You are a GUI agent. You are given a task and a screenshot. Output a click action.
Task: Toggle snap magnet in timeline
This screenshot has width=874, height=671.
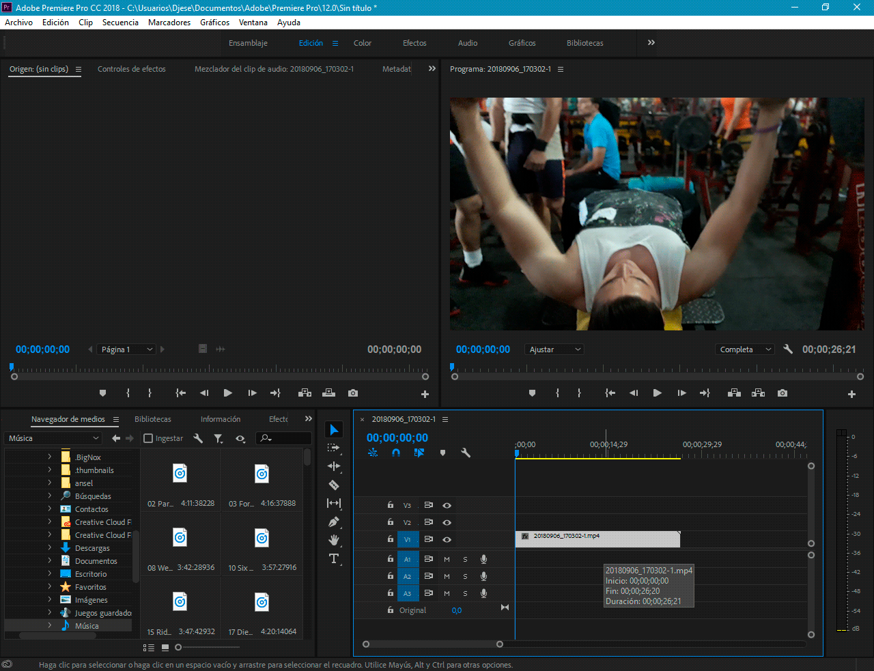[396, 453]
